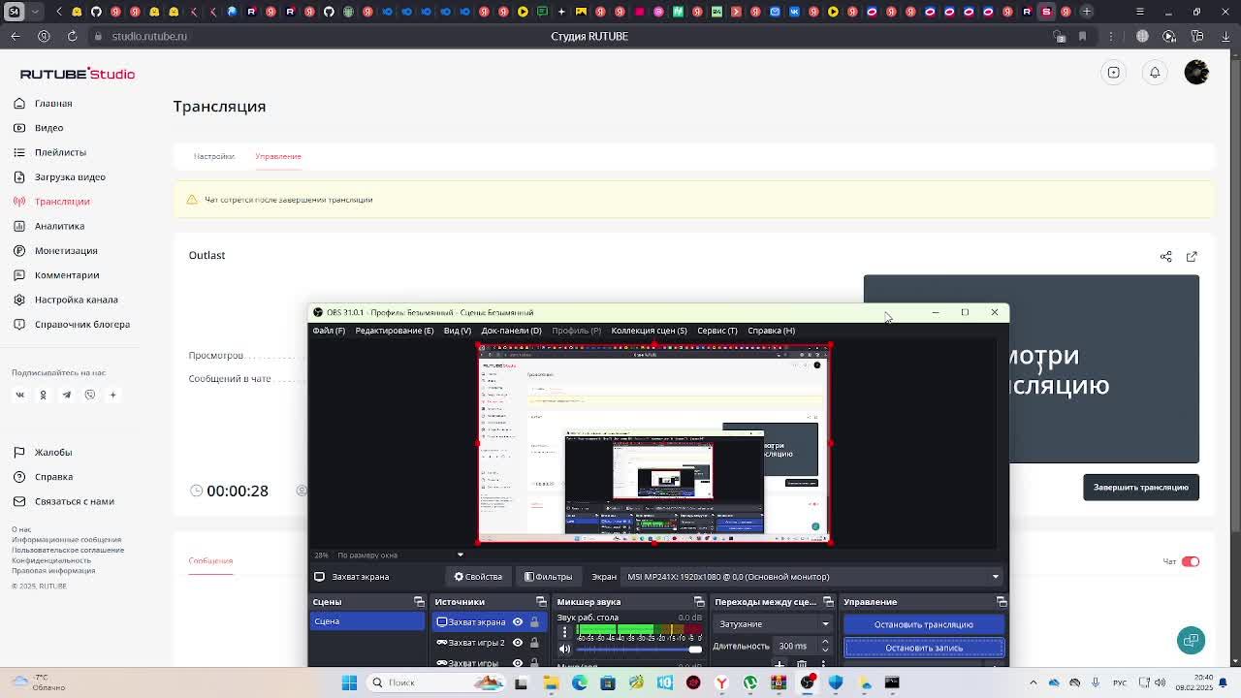This screenshot has width=1241, height=698.
Task: Undock the Сцены panel in OBS
Action: 419,602
